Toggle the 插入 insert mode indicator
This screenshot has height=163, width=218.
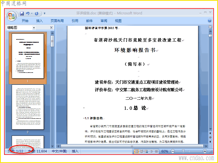[75, 151]
